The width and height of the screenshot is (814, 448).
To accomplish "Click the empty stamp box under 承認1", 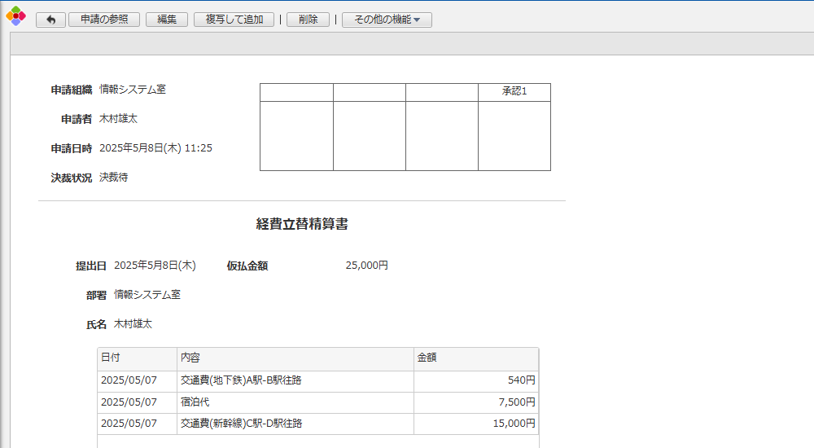I will (x=514, y=136).
